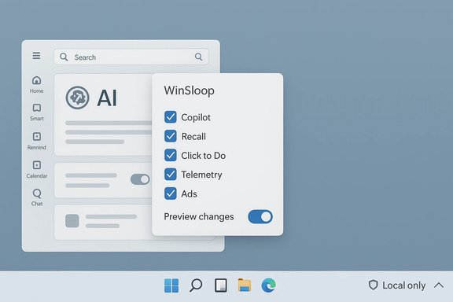Open Calendar from the sidebar
This screenshot has width=453, height=302.
pyautogui.click(x=37, y=169)
